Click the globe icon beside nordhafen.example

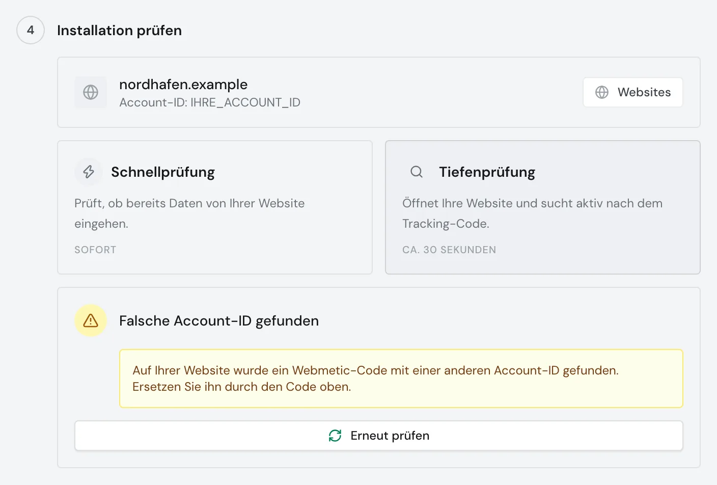(x=91, y=92)
